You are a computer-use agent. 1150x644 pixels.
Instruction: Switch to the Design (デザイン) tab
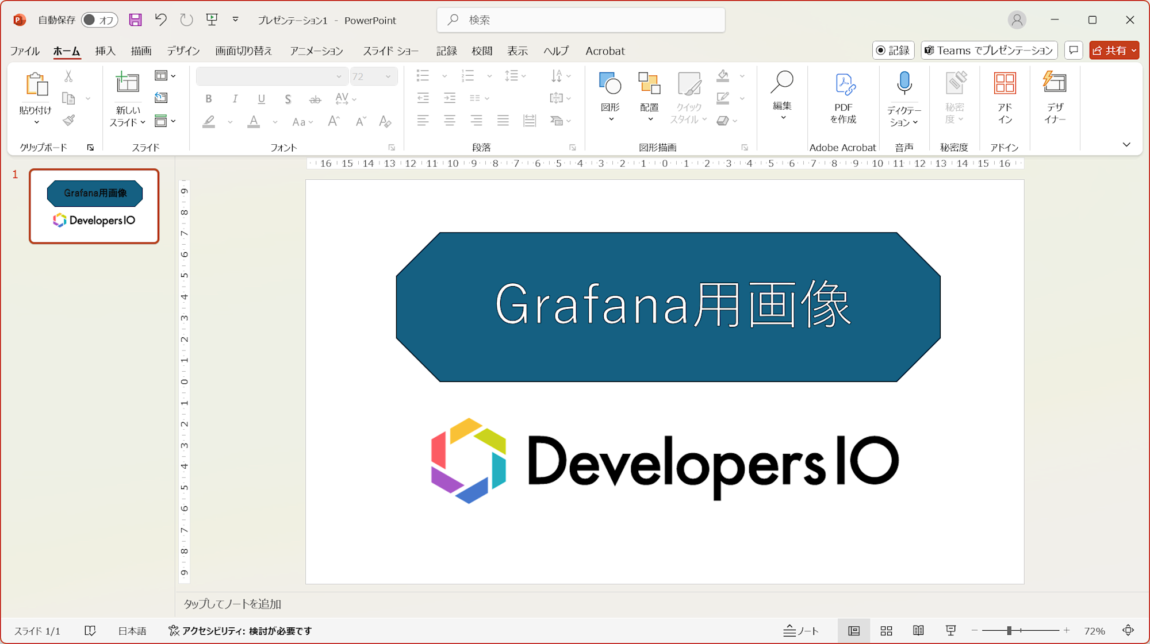point(183,51)
